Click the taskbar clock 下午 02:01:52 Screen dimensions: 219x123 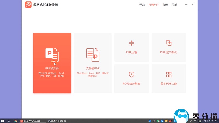pyautogui.click(x=211, y=121)
